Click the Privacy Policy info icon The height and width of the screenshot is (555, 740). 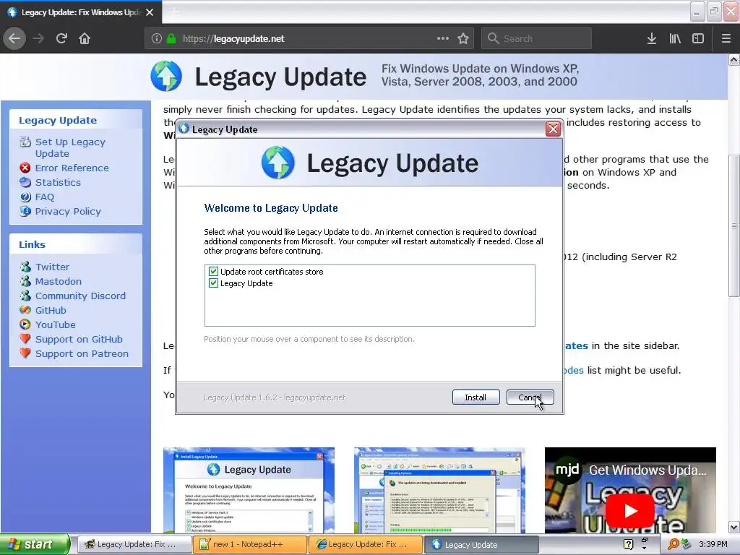(x=25, y=211)
